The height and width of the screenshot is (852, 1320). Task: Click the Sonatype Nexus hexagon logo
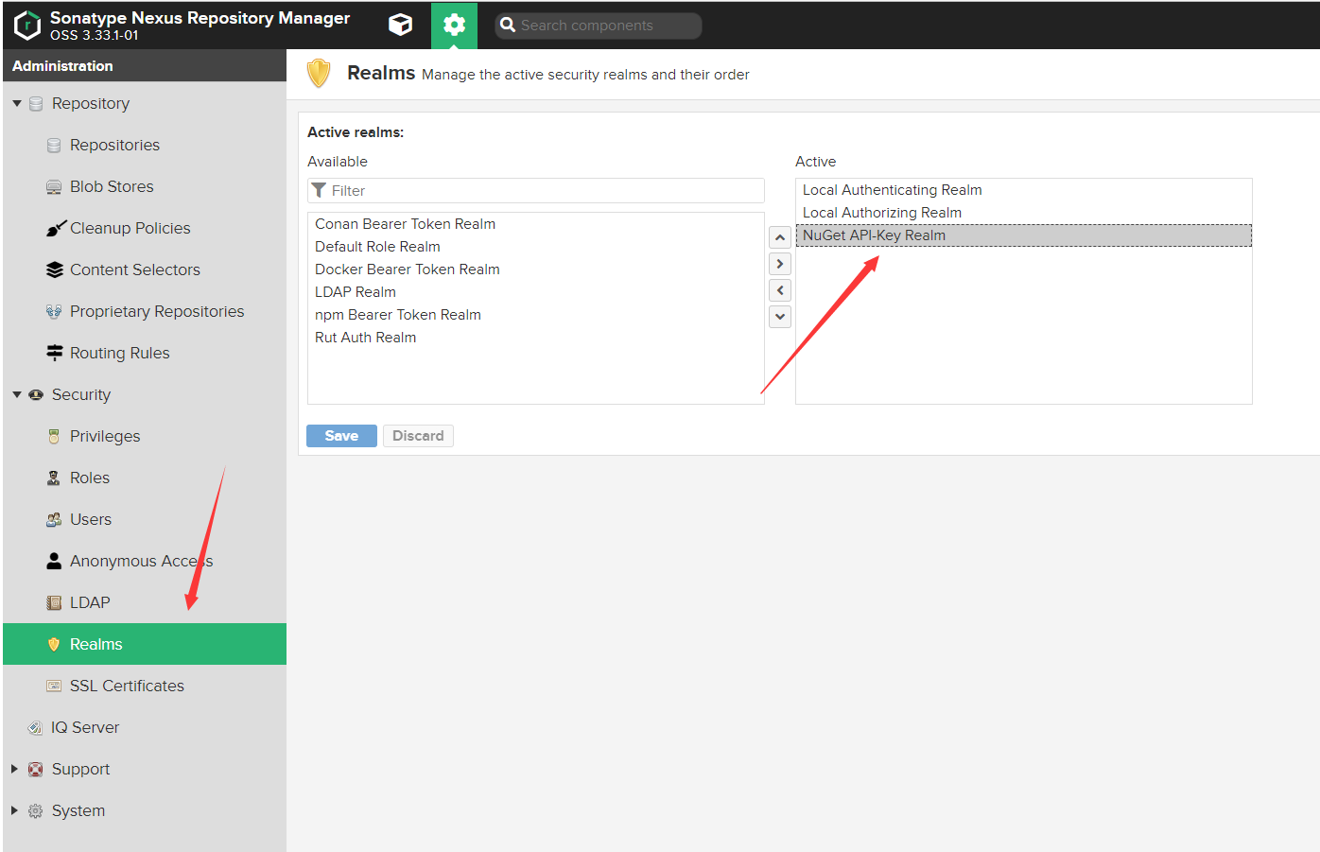27,26
